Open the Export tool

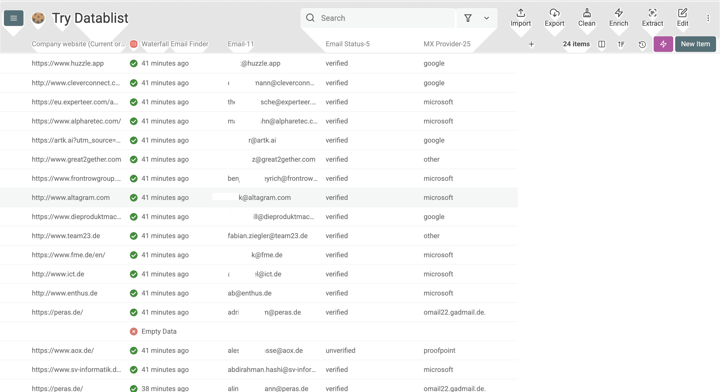(x=554, y=18)
